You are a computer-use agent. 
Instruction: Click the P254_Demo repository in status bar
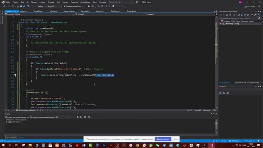(235, 141)
